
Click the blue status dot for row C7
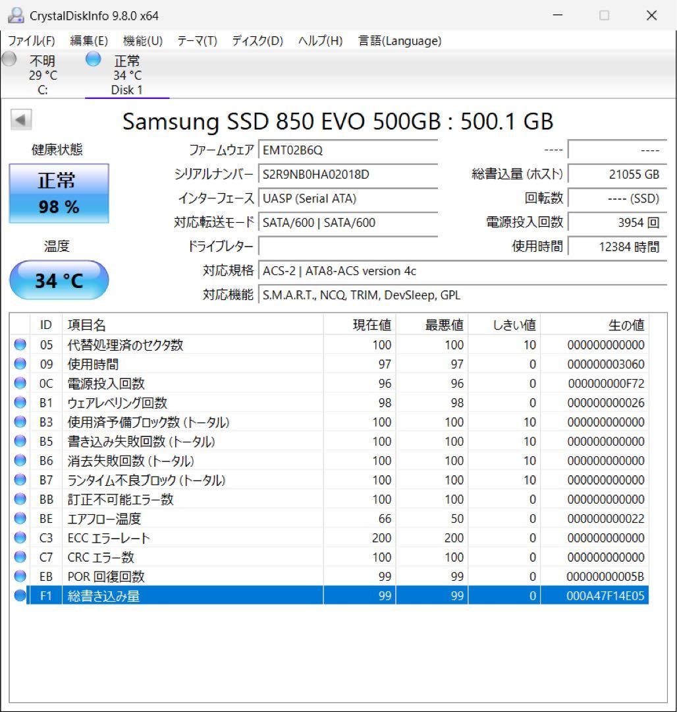(20, 556)
